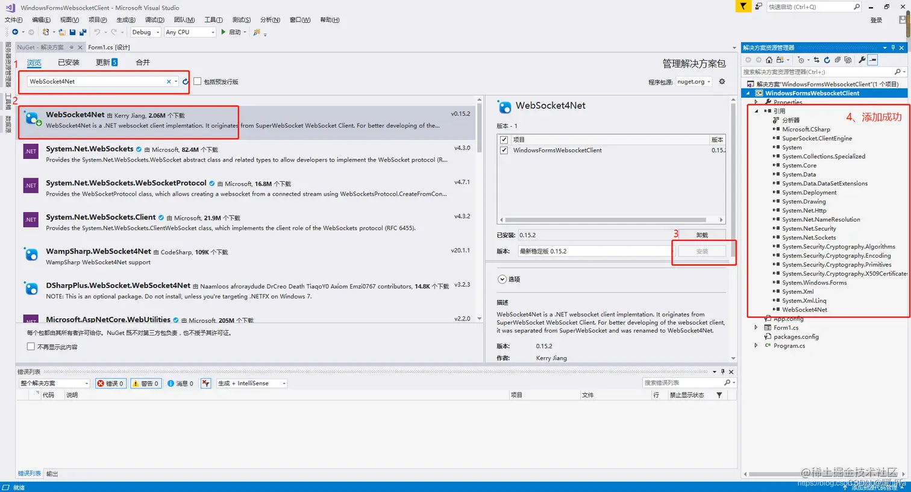Check the 'do not show again' checkbox

click(31, 347)
